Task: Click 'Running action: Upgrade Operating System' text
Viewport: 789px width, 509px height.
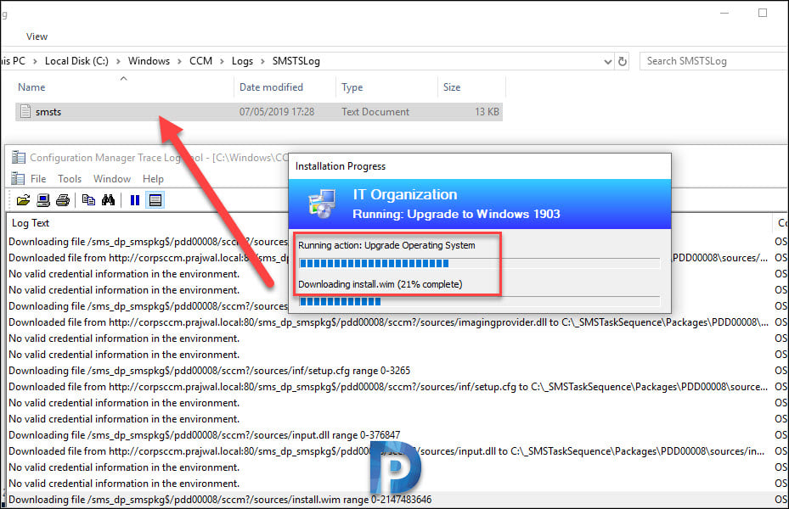Action: point(386,245)
